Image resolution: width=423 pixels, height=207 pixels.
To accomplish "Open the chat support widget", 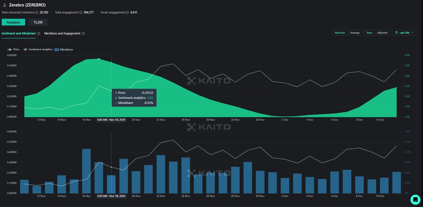I will (x=415, y=199).
